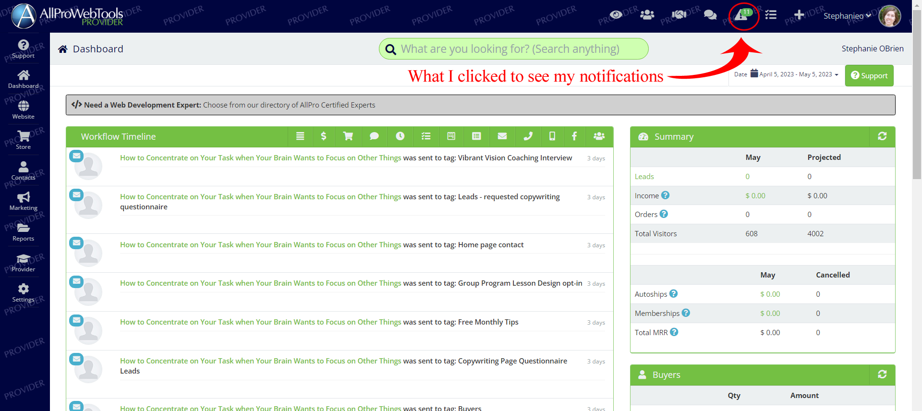
Task: Click the Orders help question icon
Action: click(664, 214)
